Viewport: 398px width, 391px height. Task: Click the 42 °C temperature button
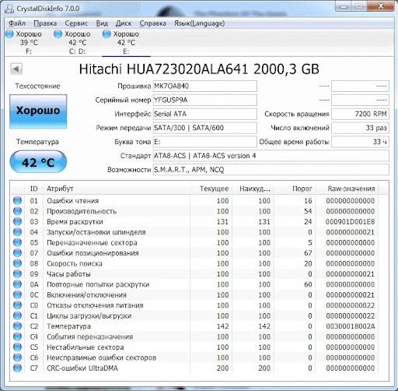point(38,162)
